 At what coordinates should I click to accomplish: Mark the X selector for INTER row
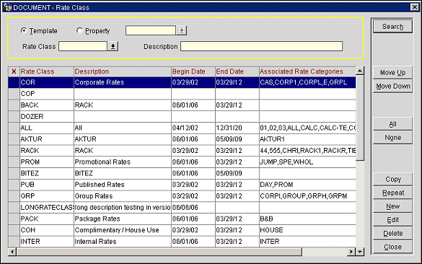14,242
